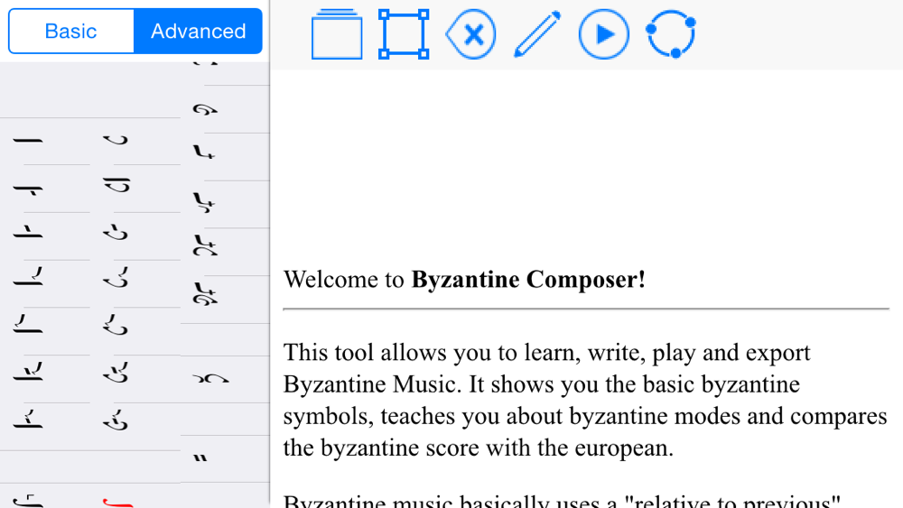Insert the double kentimata tick marks
This screenshot has height=508, width=903.
[x=200, y=458]
